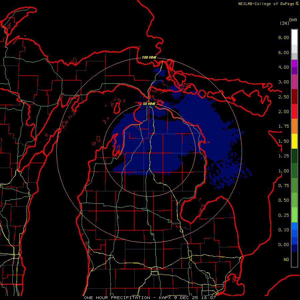Click the [IN] units label
This screenshot has width=300, height=300.
point(284,23)
